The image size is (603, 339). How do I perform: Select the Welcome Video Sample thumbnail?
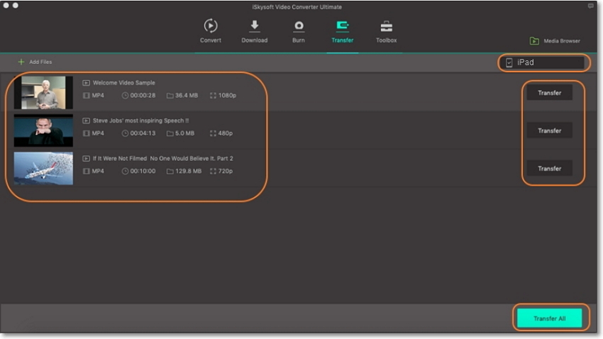(43, 93)
